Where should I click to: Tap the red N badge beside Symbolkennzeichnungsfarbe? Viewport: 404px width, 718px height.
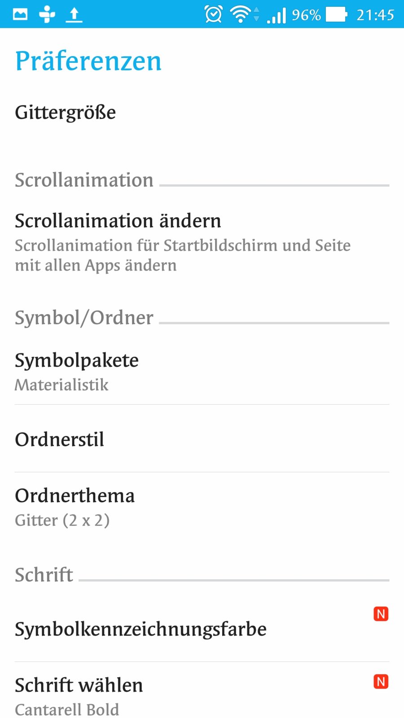coord(381,613)
